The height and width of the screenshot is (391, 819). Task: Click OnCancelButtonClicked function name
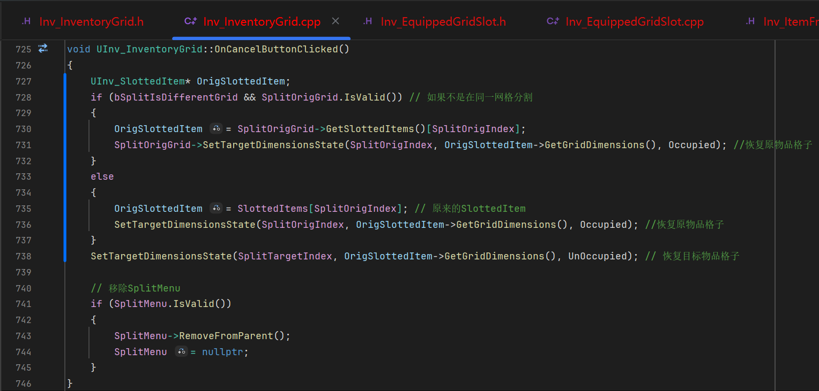(276, 49)
